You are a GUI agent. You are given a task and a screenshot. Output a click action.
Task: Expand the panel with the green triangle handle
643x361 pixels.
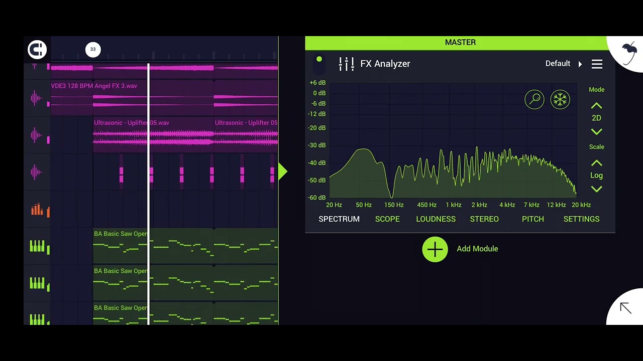coord(283,171)
